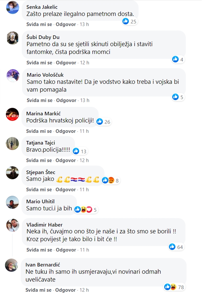
Task: Reply to Mario Vološčuk's comment with Odgovor
Action: tap(66, 100)
